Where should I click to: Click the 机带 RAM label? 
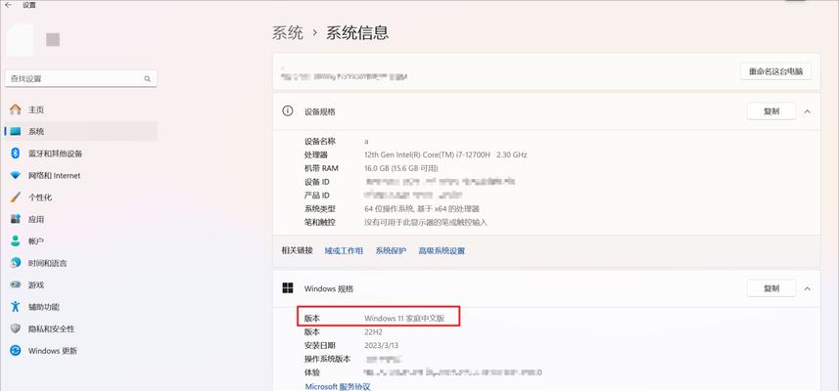coord(321,168)
